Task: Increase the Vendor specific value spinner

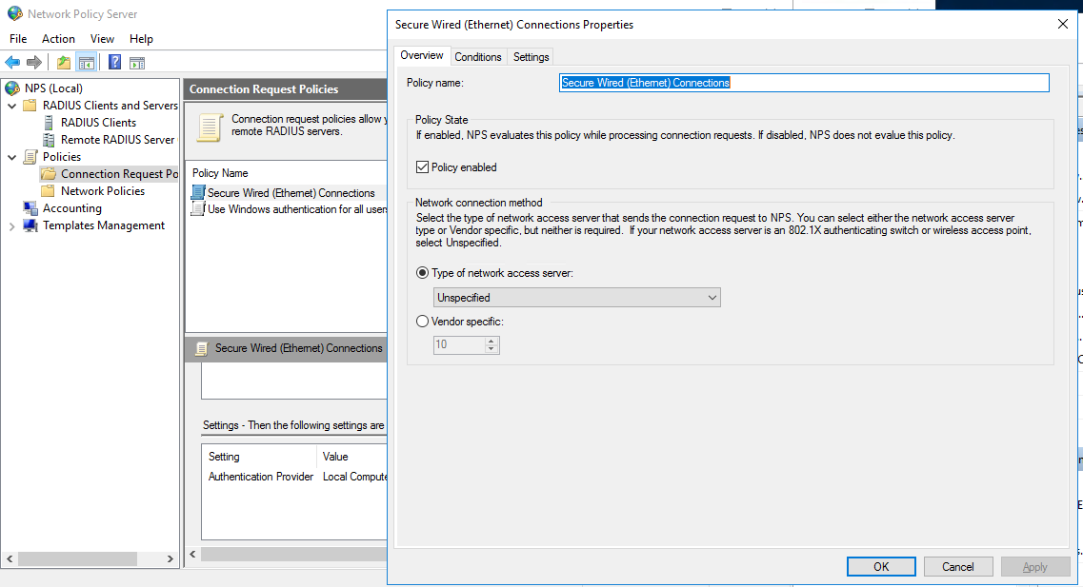Action: tap(491, 341)
